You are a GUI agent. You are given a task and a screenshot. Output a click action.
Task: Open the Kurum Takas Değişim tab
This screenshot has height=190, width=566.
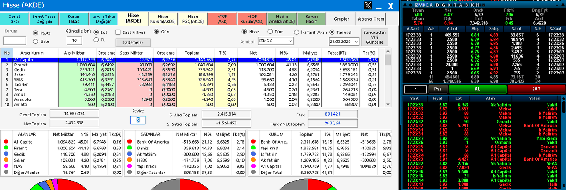click(x=103, y=18)
